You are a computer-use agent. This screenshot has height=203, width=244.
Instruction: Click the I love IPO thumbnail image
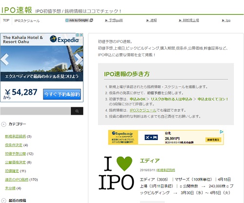point(117,173)
